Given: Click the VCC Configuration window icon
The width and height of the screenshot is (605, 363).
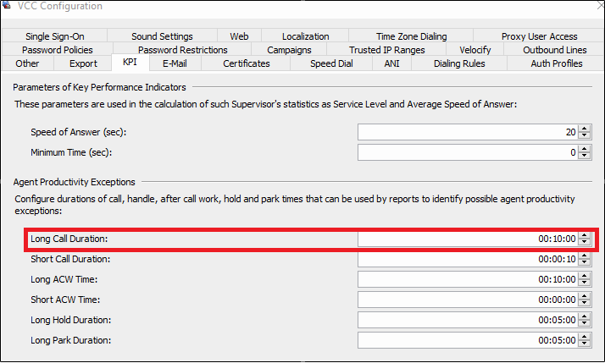Looking at the screenshot, I should pos(6,5).
